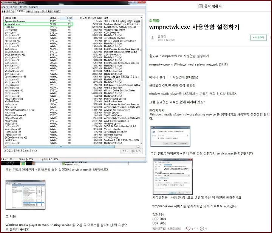272x233 pixels.
Task: Click the blog icon beside 공작 컴퓨터
Action: tap(200, 6)
